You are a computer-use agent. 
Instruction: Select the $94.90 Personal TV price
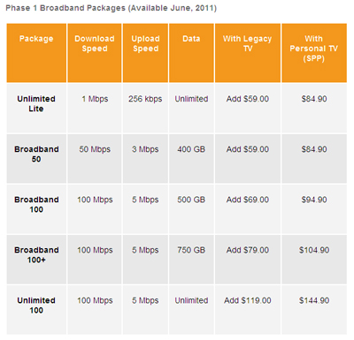click(314, 200)
